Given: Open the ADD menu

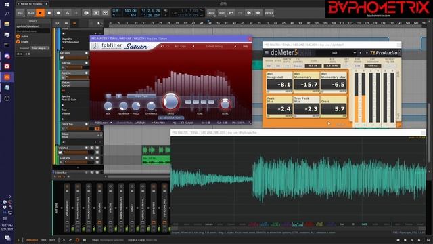Looking at the screenshot, I should click(211, 13).
